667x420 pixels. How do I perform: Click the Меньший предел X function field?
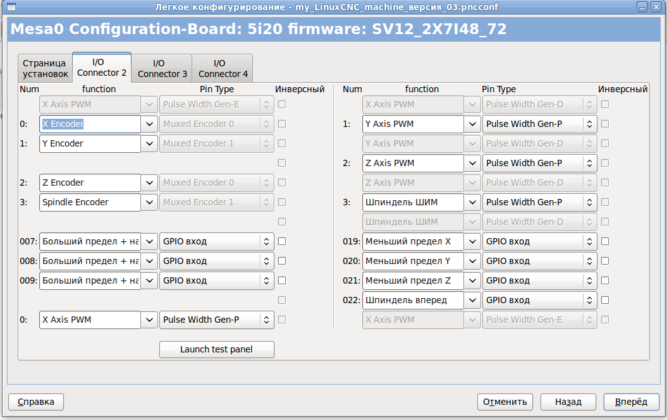click(413, 241)
